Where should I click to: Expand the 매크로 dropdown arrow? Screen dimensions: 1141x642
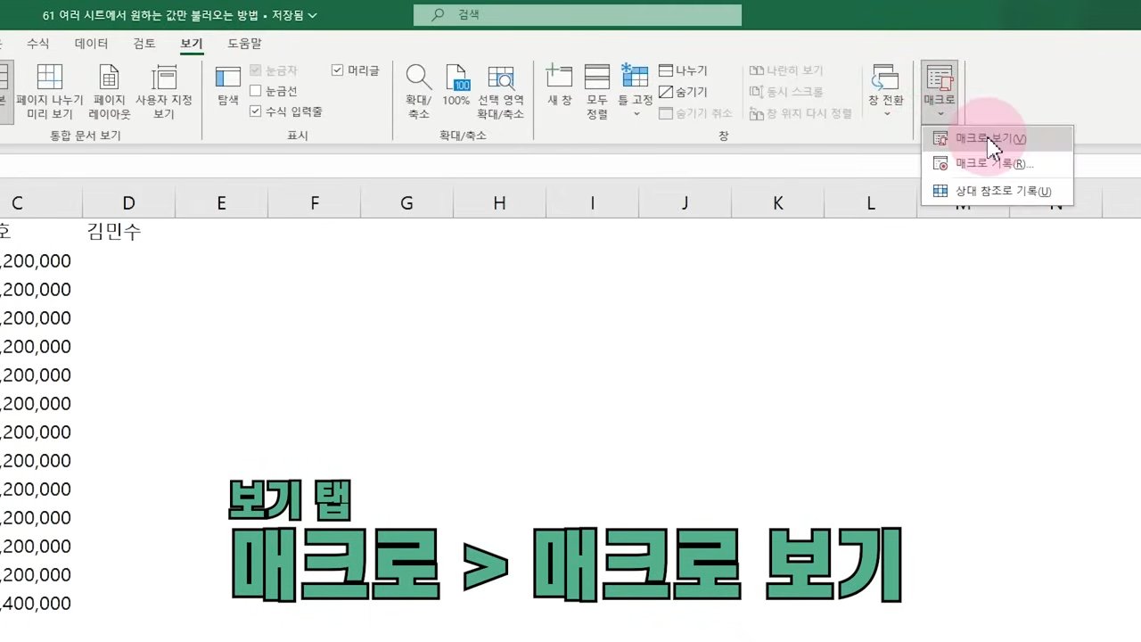(x=940, y=114)
